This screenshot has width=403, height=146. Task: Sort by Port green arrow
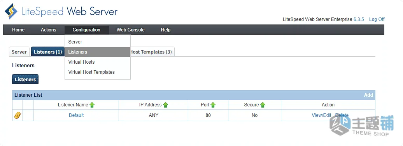point(213,105)
